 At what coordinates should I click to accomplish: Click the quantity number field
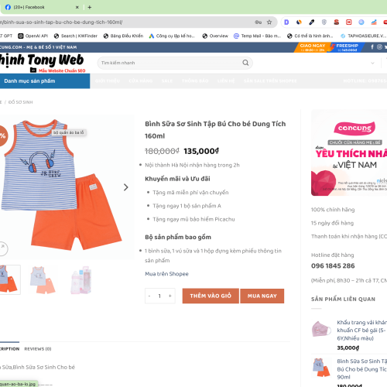159,296
